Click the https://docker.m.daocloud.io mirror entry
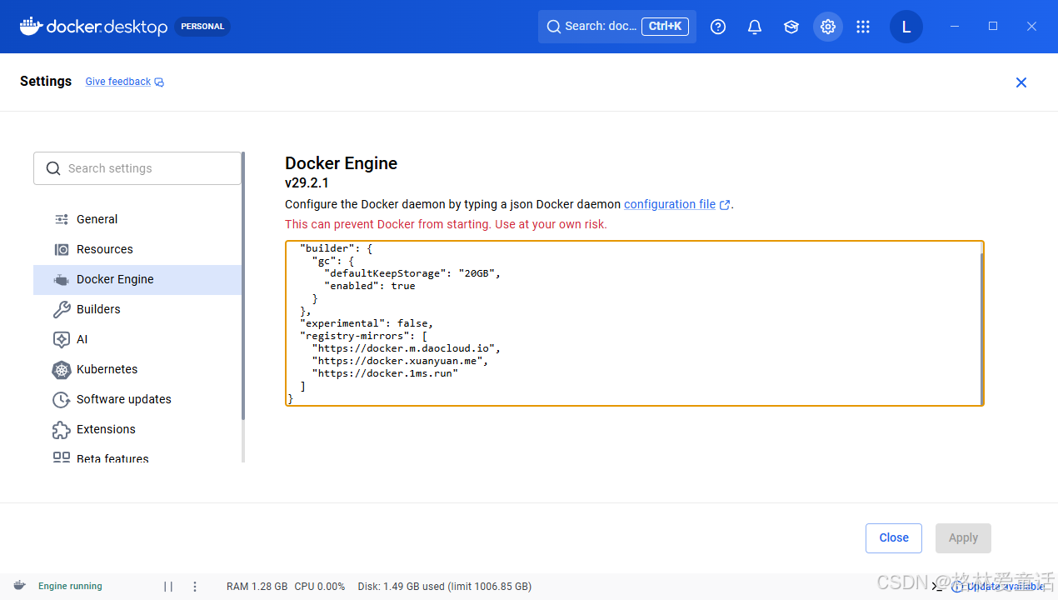 tap(407, 348)
